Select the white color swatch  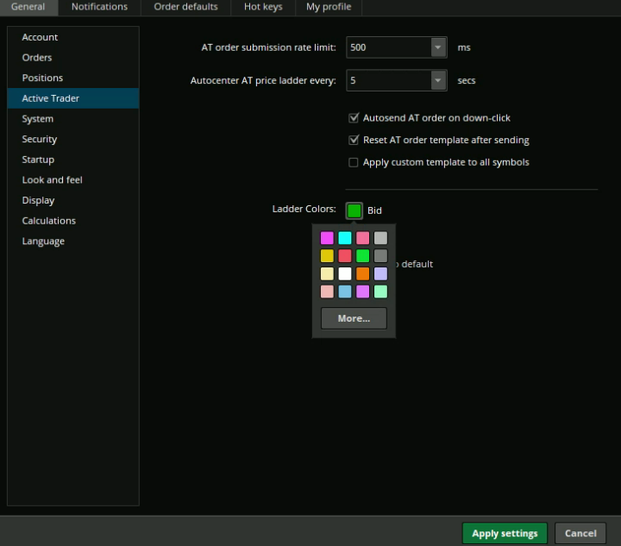[x=345, y=273]
